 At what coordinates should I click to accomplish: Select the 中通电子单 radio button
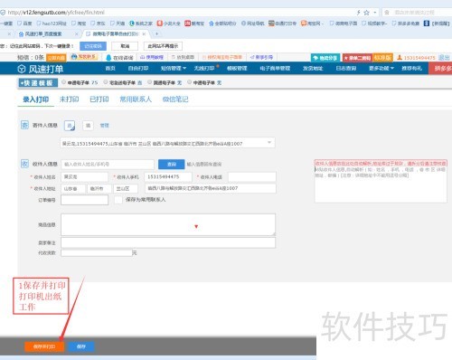[189, 82]
